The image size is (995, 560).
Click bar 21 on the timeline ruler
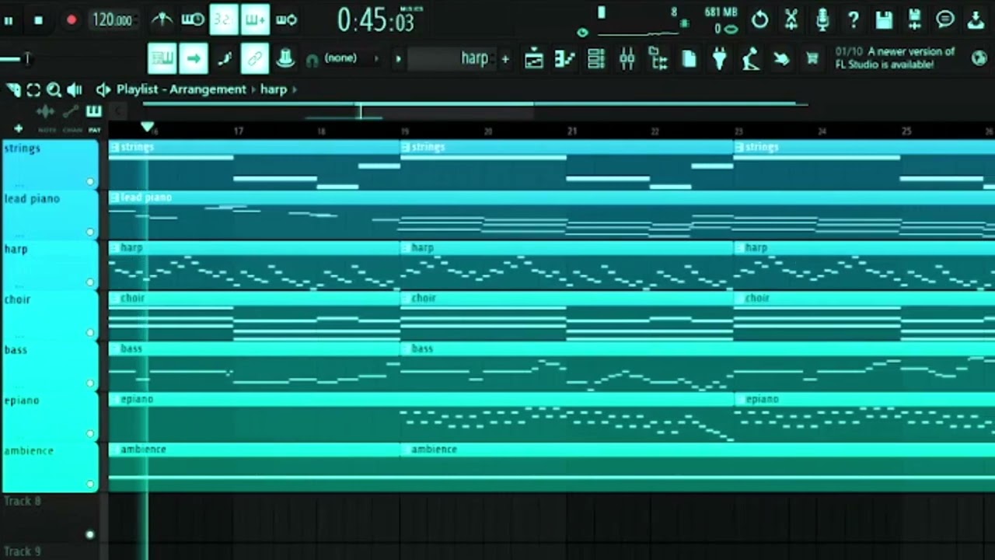coord(572,131)
